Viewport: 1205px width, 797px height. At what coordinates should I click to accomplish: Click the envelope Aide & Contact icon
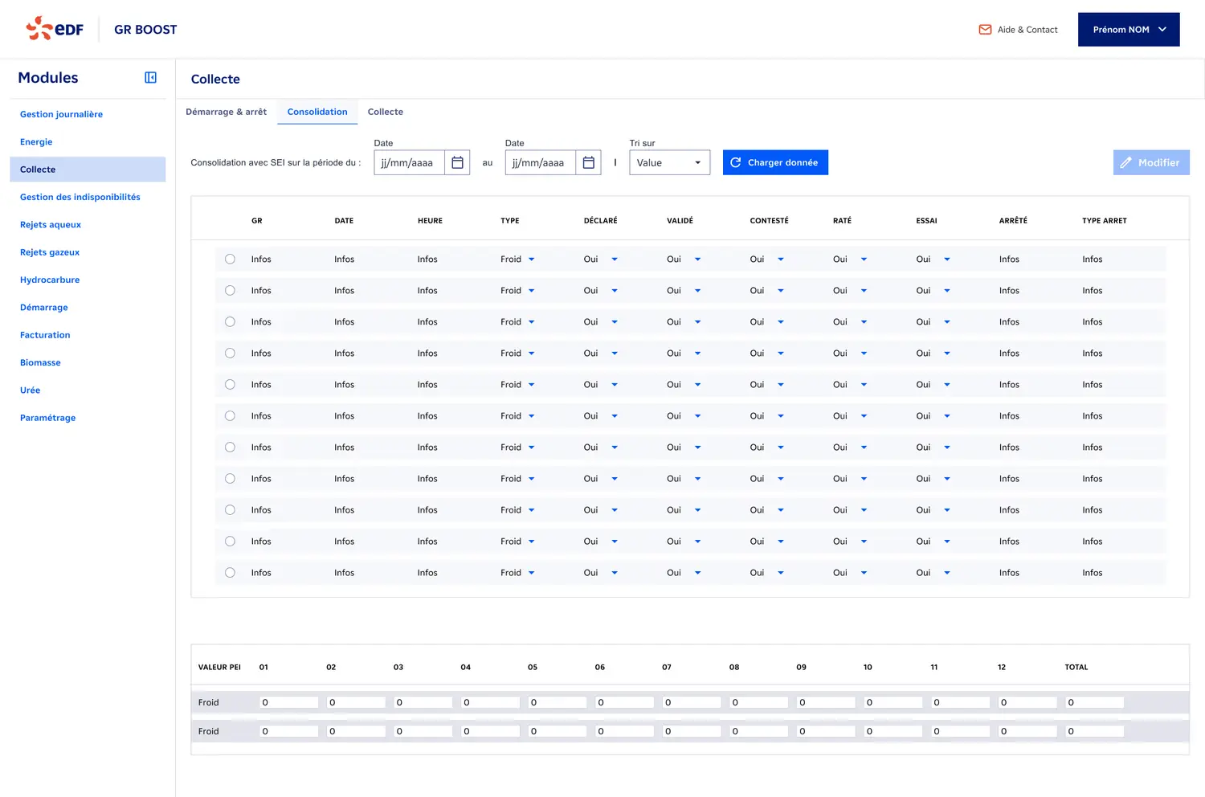tap(985, 30)
